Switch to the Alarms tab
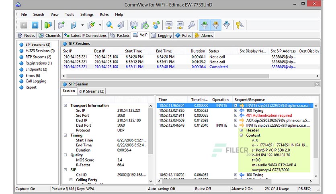 (204, 35)
